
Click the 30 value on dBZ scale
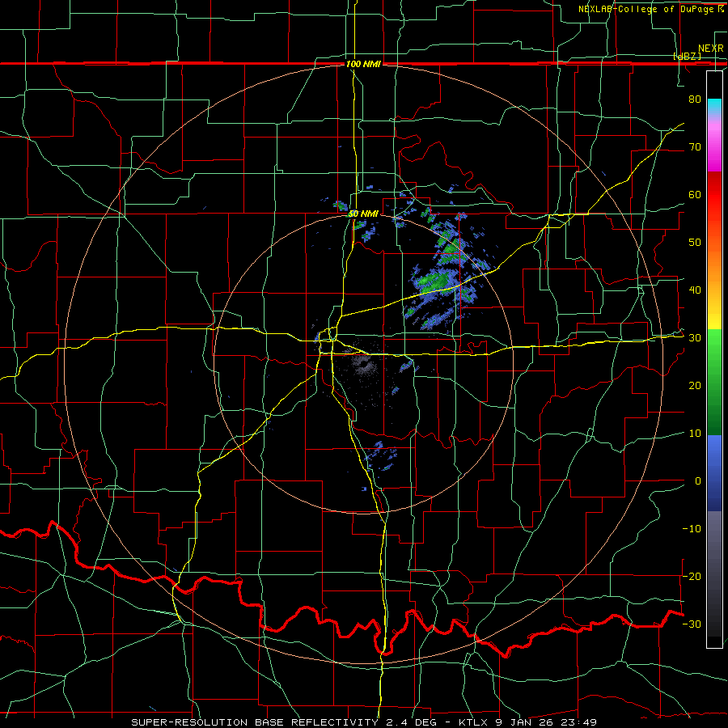[695, 338]
